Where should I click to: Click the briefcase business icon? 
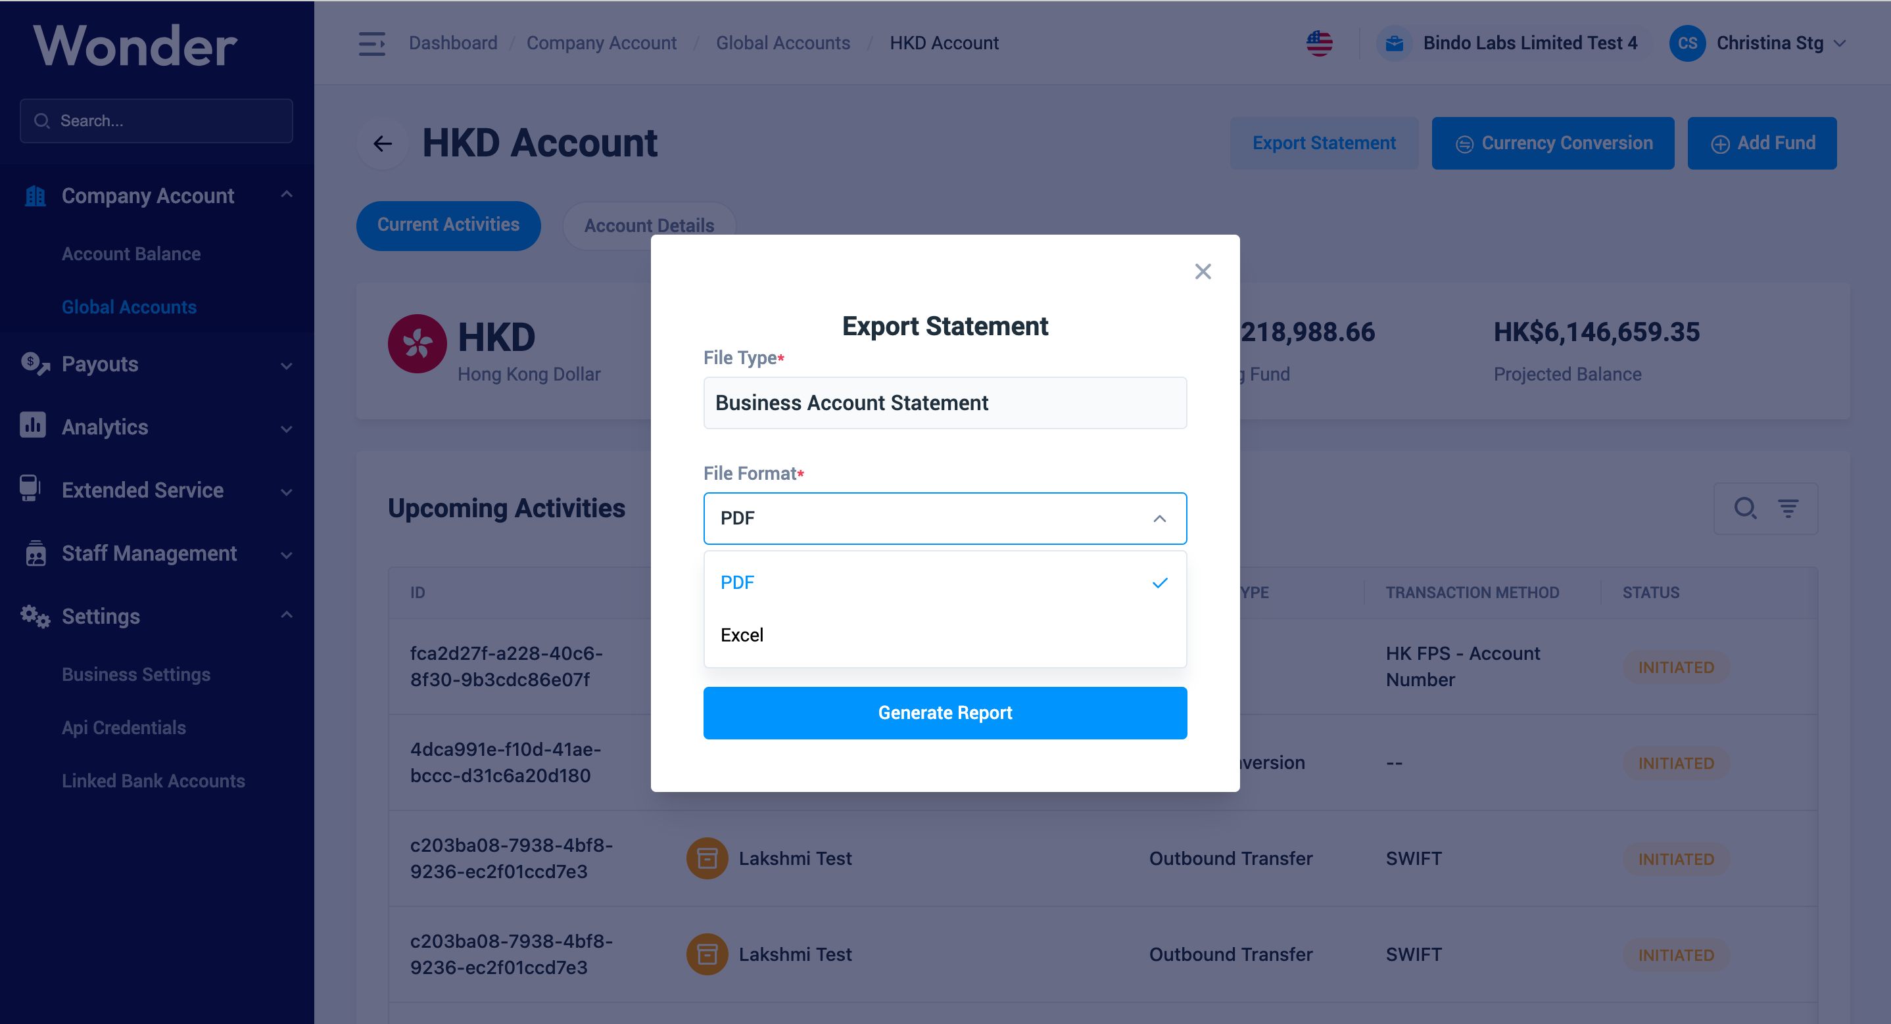click(1394, 43)
